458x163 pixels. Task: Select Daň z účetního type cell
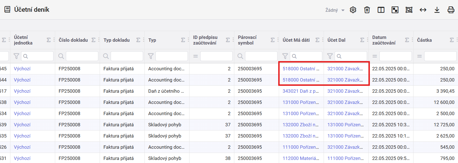coord(167,91)
